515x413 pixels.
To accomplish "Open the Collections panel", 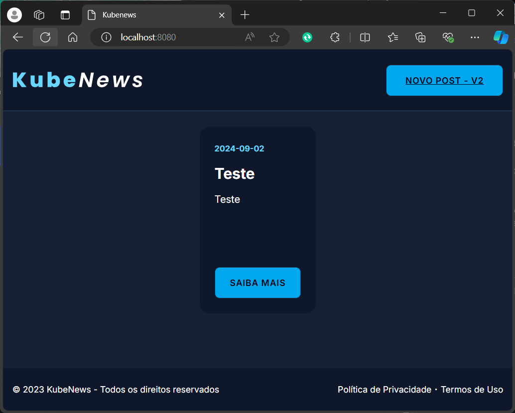I will [x=420, y=37].
